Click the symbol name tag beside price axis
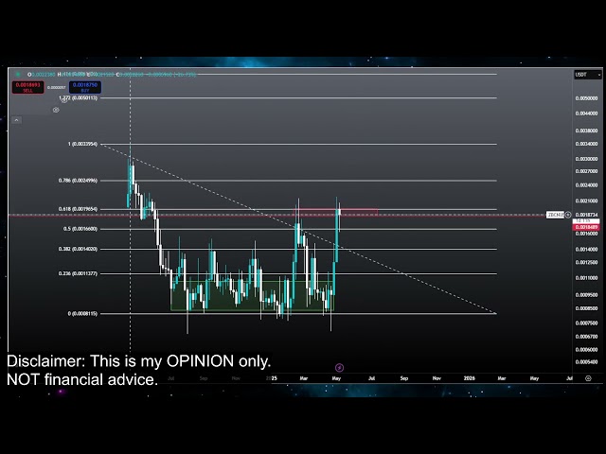 tap(556, 215)
